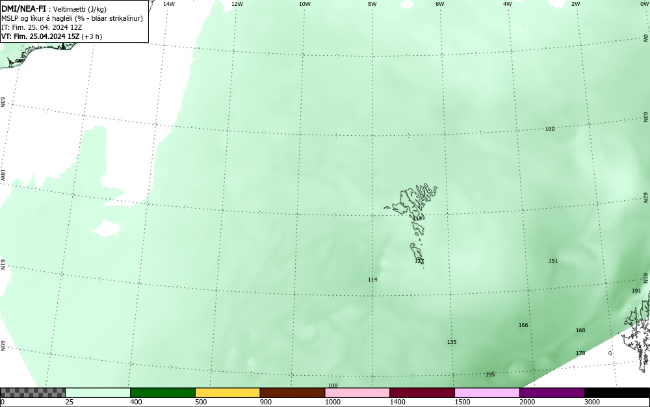Click the map value 151

pyautogui.click(x=553, y=261)
